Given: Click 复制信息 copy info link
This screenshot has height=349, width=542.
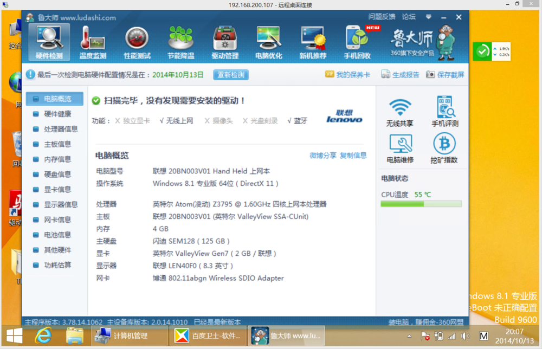Looking at the screenshot, I should click(x=353, y=156).
